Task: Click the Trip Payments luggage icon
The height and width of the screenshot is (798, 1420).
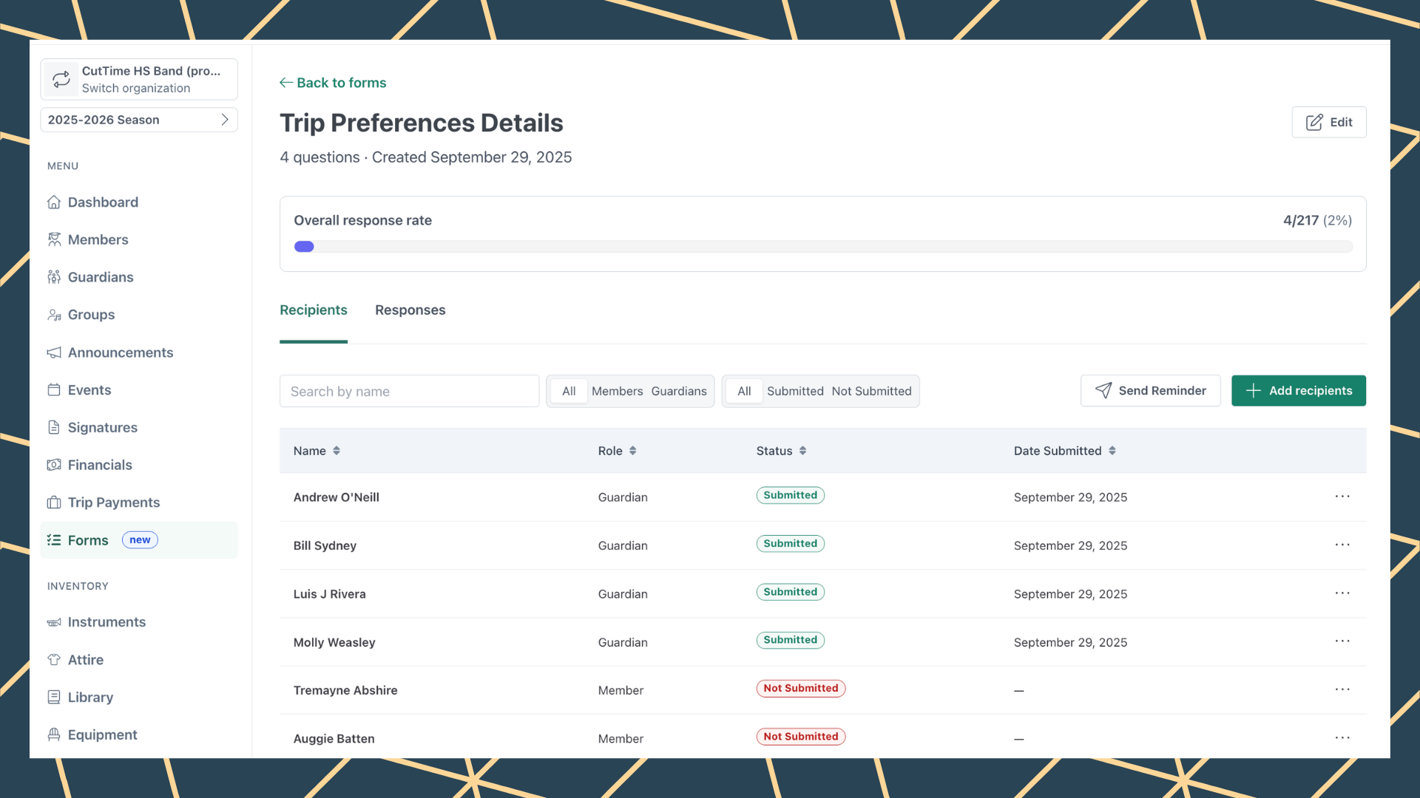Action: point(54,502)
